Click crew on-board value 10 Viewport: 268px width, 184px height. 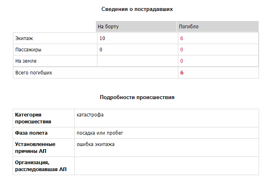tap(102, 38)
